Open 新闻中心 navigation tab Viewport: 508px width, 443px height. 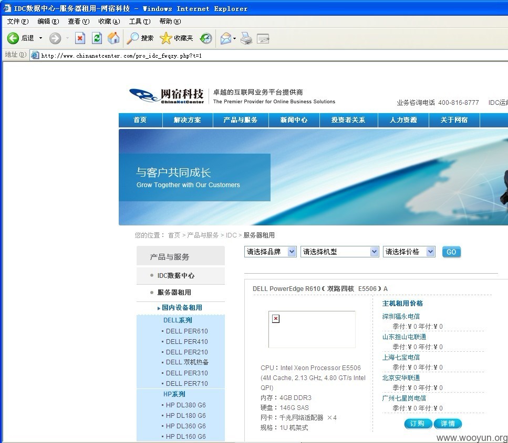click(294, 120)
